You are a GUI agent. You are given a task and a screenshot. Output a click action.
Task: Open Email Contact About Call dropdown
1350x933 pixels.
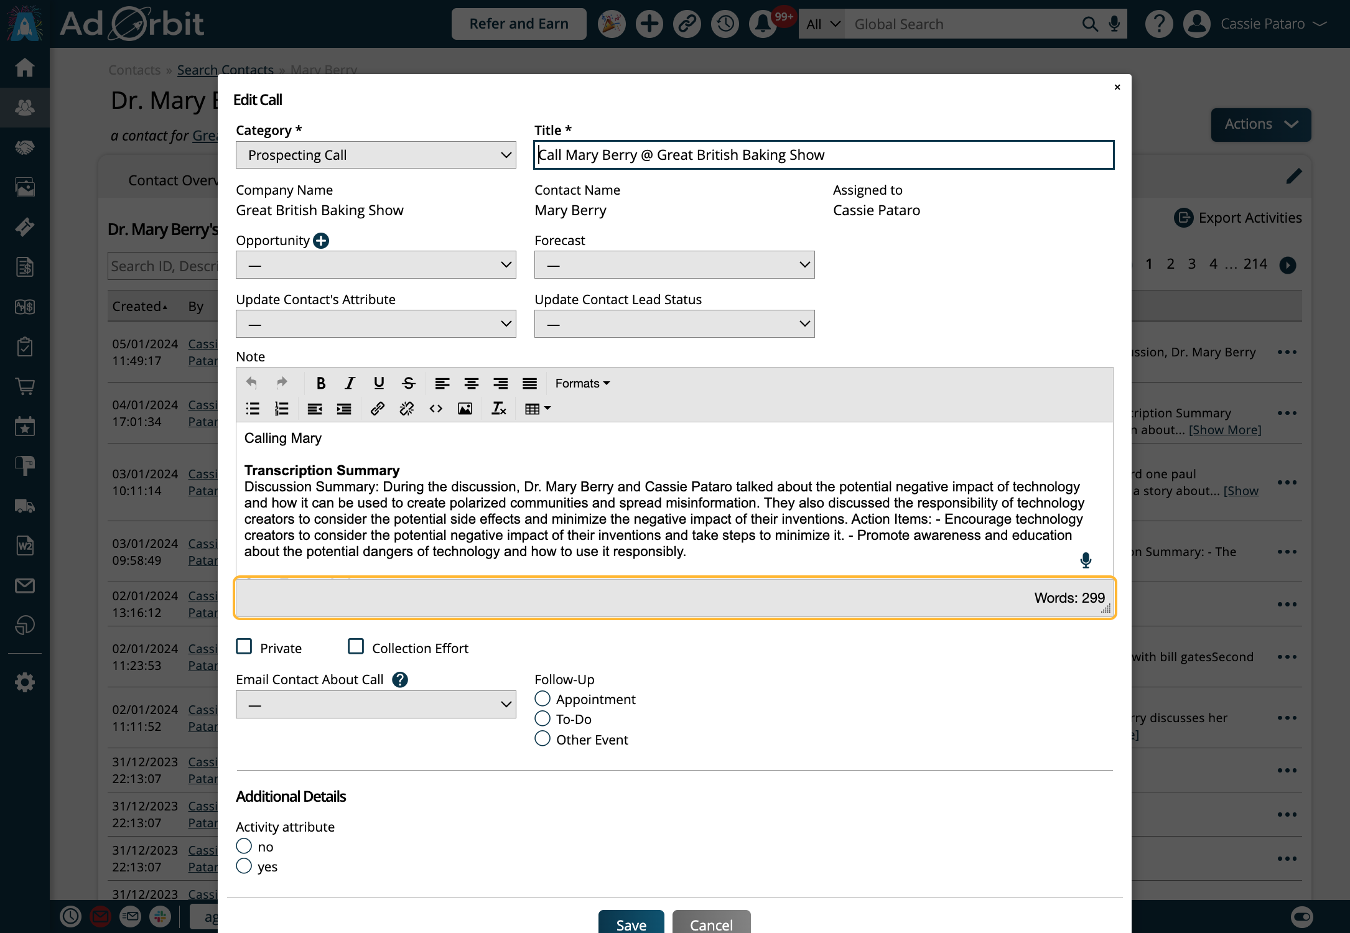point(376,705)
